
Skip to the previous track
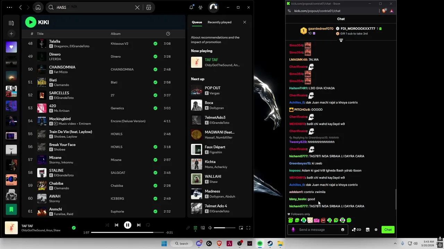tap(117, 225)
